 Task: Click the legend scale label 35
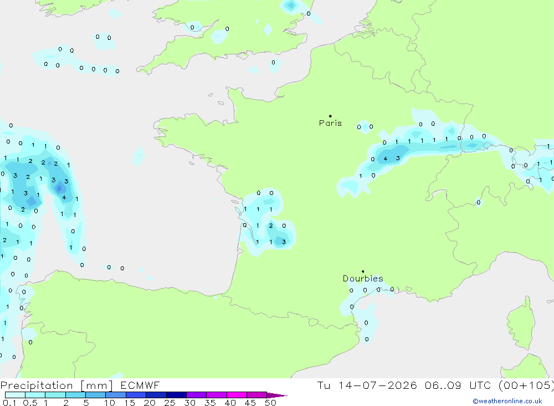pos(210,403)
